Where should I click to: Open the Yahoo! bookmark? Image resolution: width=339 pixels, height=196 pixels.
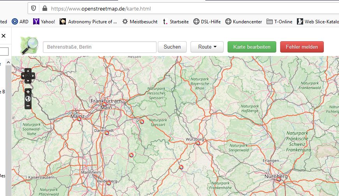click(x=44, y=22)
